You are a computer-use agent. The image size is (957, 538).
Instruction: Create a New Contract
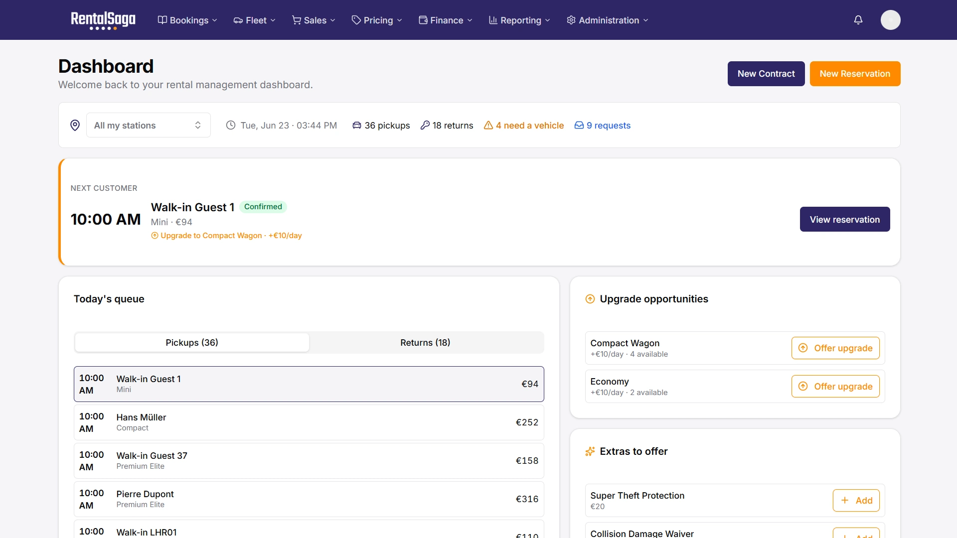[x=766, y=74]
